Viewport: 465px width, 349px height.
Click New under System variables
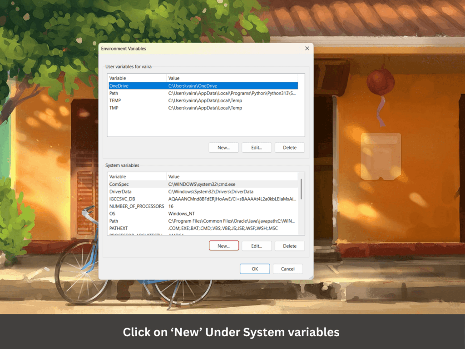[223, 246]
